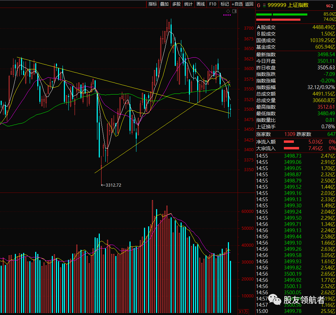Click the X1万 volume unit label
Screen dimensions: 336x315
tap(243, 312)
